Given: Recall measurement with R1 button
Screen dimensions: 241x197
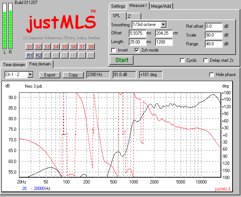Looking at the screenshot, I should [x=29, y=55].
